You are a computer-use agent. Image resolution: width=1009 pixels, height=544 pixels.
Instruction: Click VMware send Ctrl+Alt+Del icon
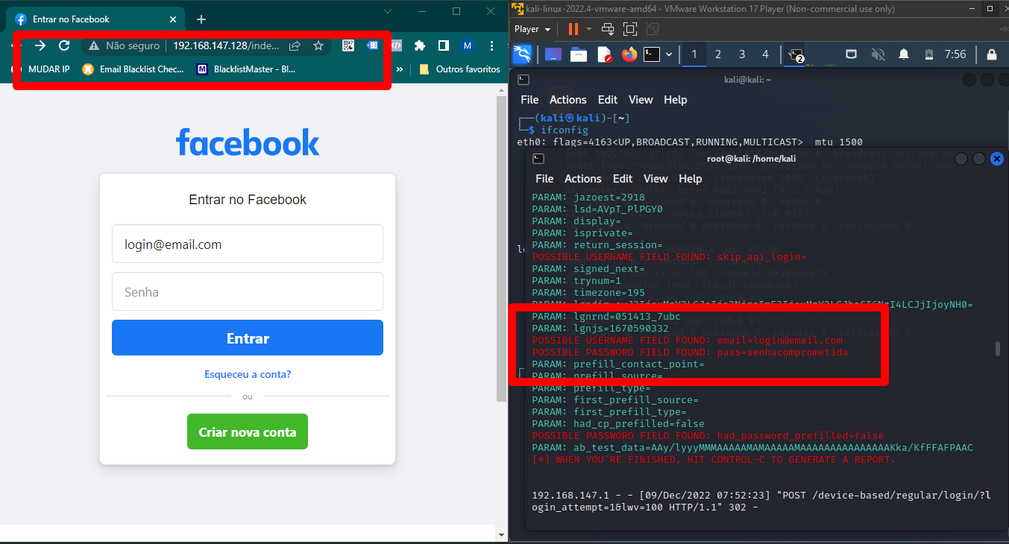pos(608,29)
